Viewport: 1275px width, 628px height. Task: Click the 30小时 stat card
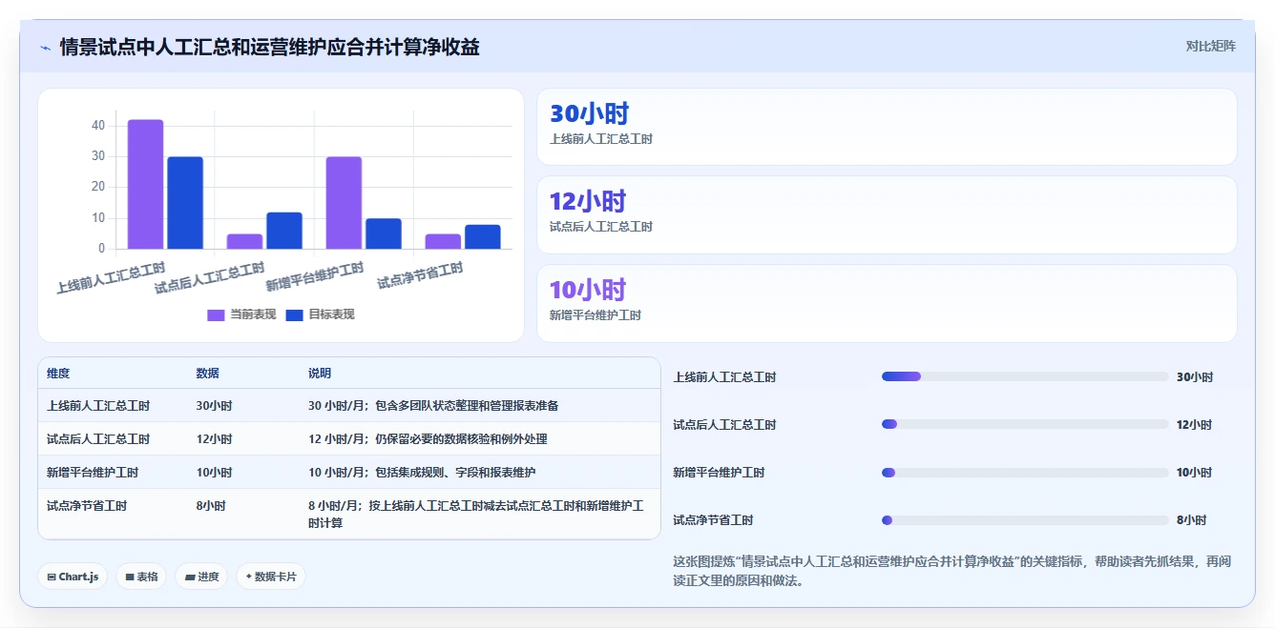pos(887,127)
